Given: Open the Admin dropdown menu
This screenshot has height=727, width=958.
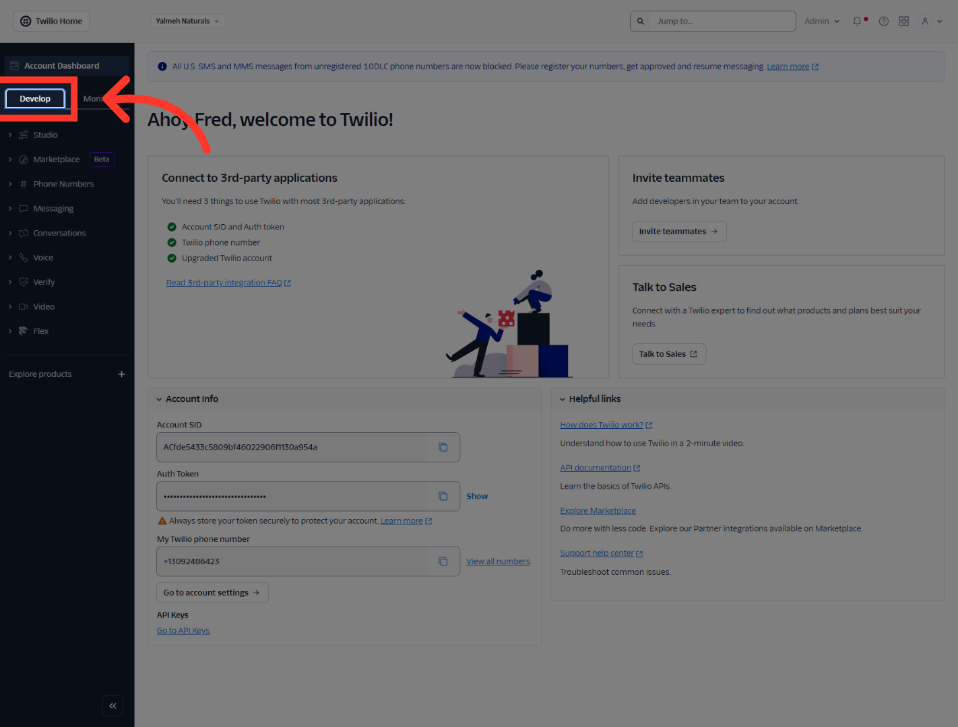Looking at the screenshot, I should click(x=822, y=21).
